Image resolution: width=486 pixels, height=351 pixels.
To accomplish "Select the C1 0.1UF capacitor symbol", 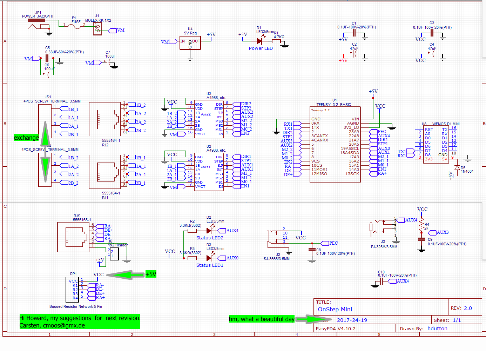I will (354, 33).
